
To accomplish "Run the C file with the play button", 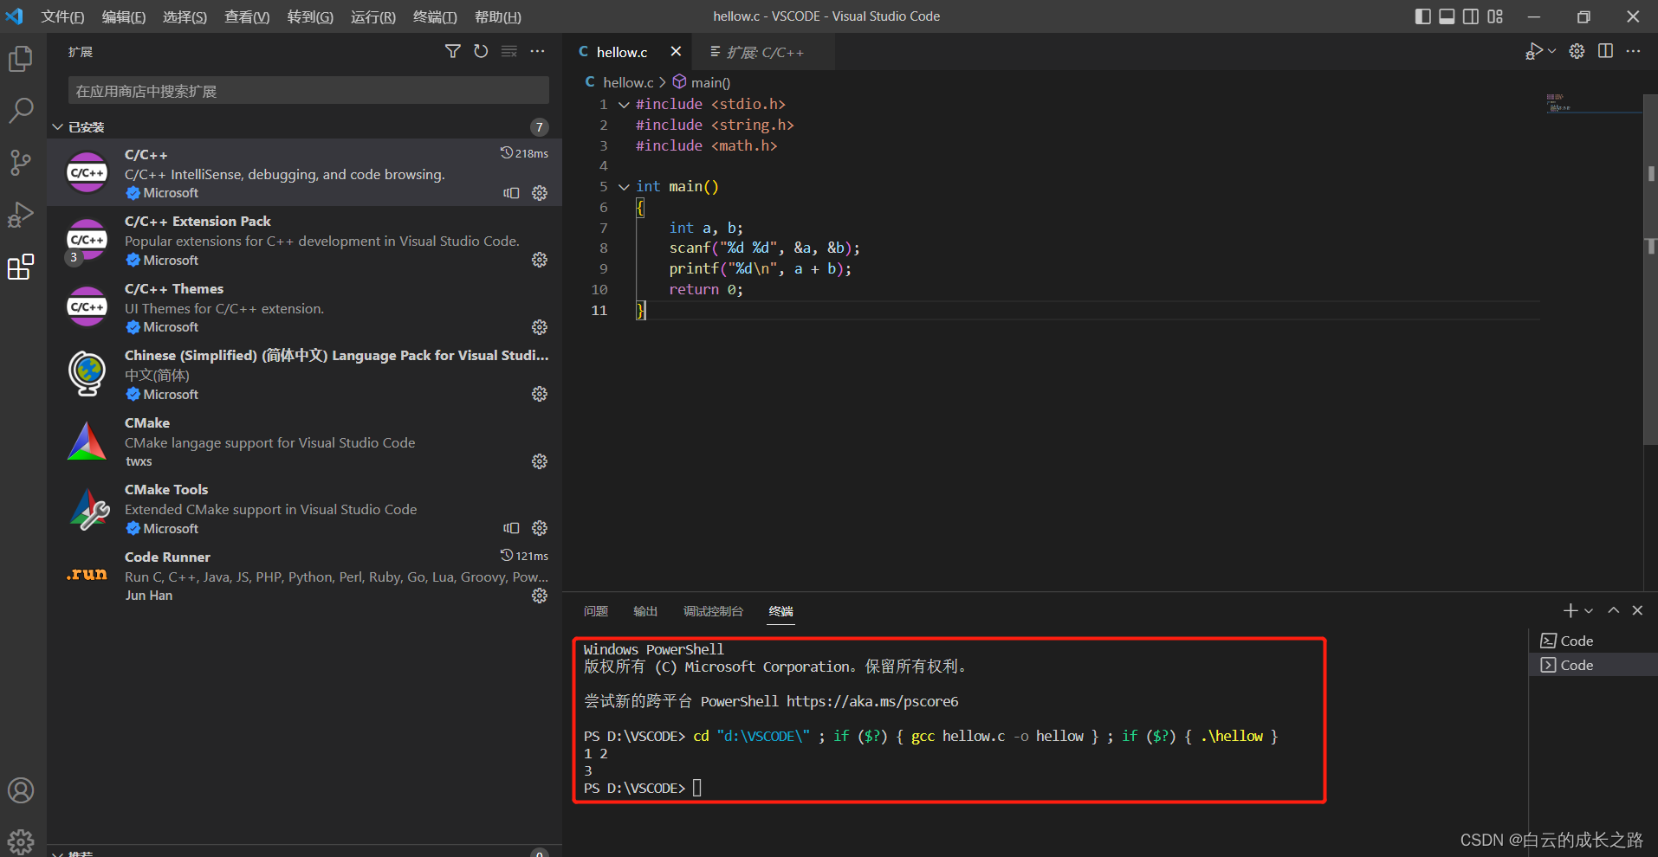I will pos(1533,52).
